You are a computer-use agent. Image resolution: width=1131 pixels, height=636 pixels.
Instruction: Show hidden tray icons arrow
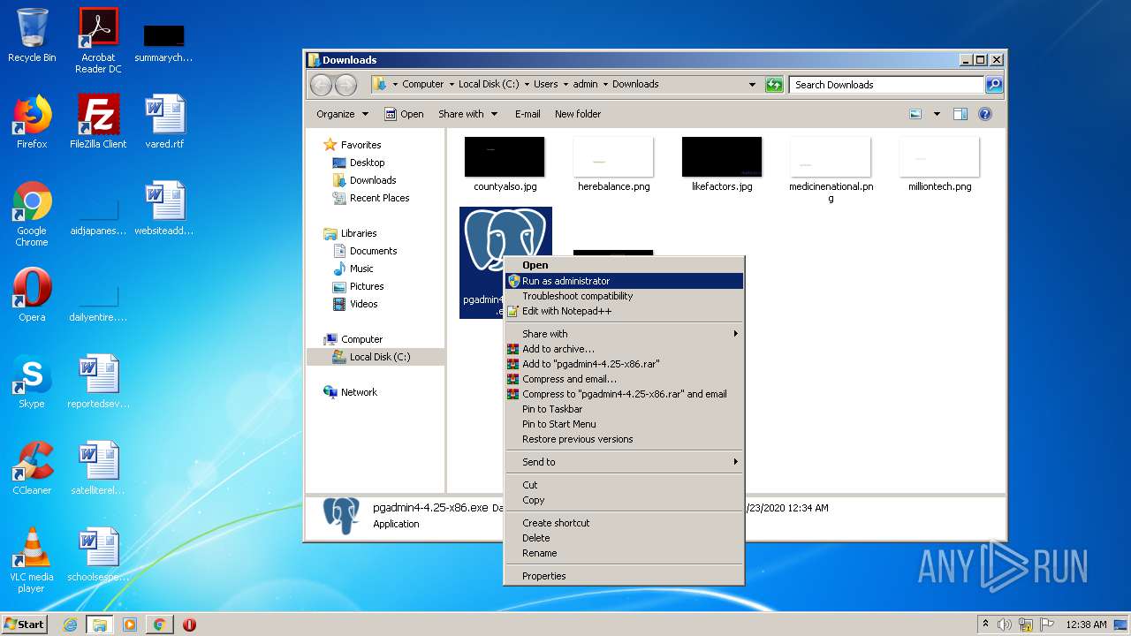[x=985, y=625]
